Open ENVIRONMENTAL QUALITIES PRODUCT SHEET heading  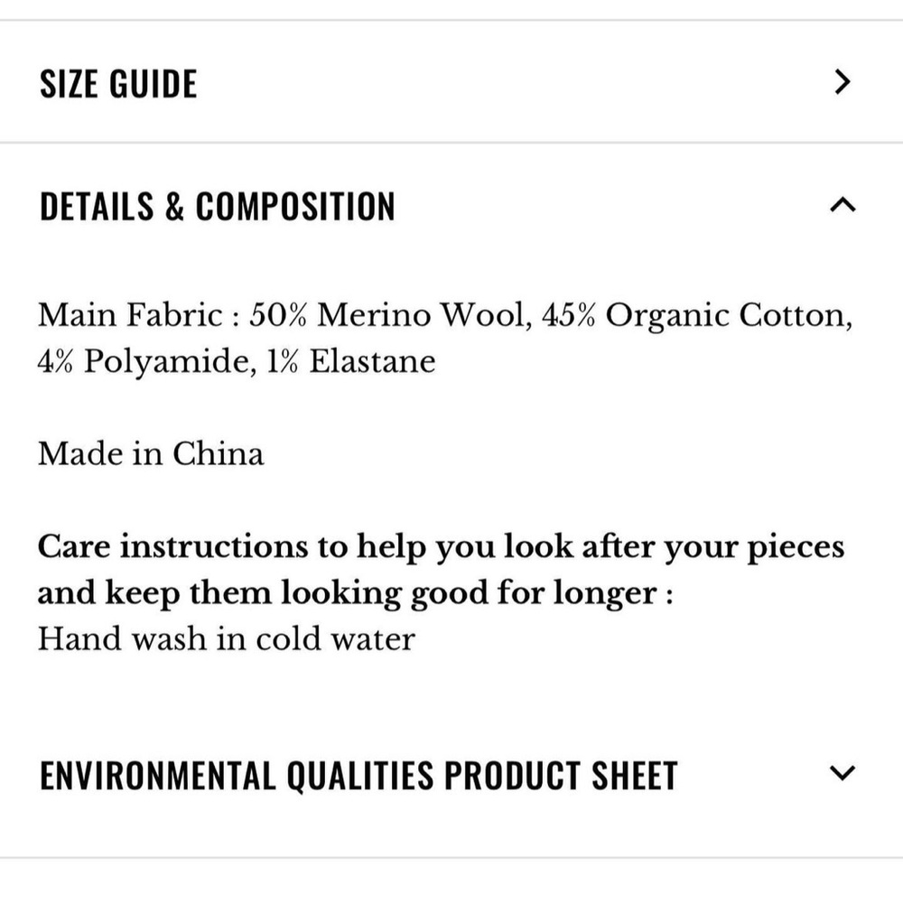(358, 775)
